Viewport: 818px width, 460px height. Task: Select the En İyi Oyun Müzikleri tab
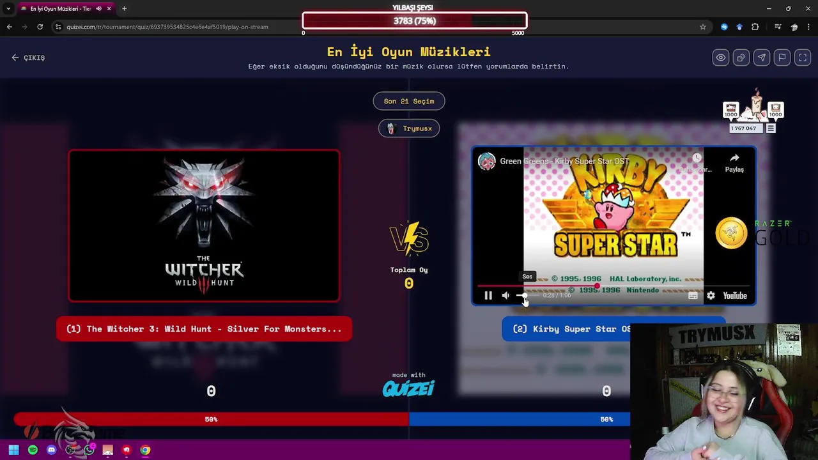point(61,9)
